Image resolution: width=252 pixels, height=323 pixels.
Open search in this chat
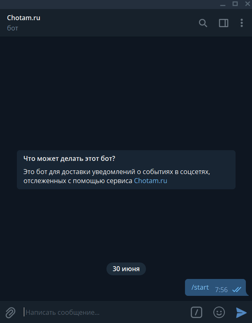203,23
